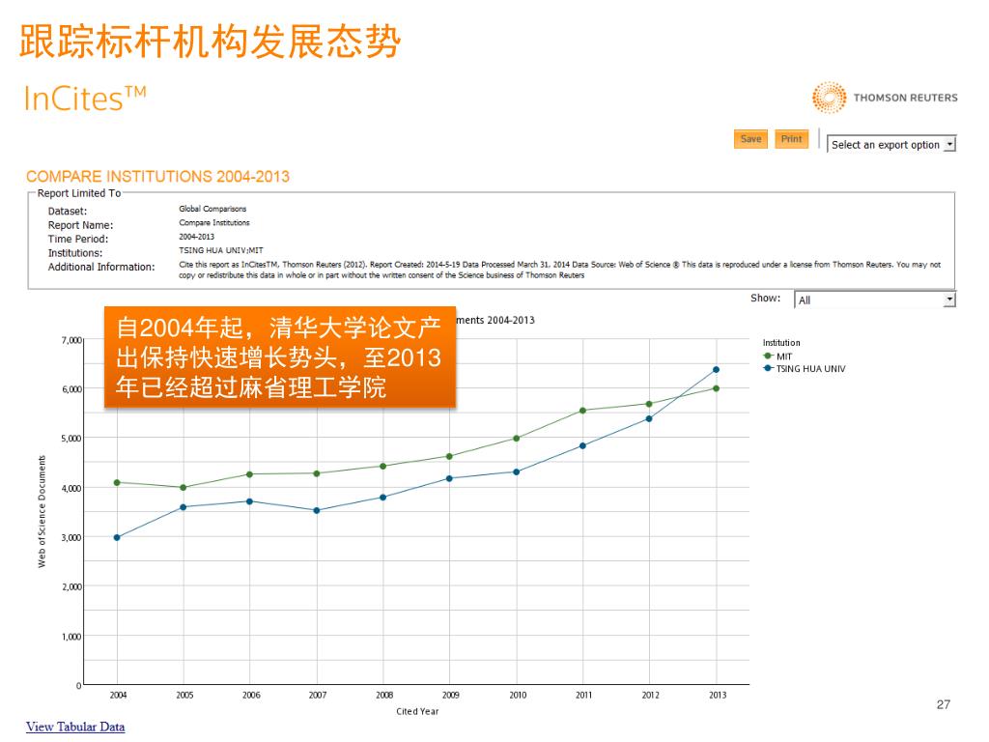This screenshot has height=742, width=989.
Task: Expand the Show dropdown set to All
Action: point(875,300)
